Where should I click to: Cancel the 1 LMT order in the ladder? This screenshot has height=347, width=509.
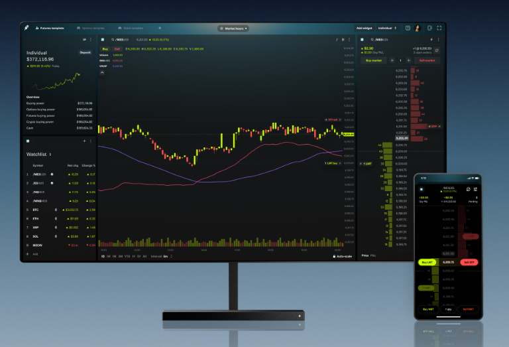click(x=361, y=164)
